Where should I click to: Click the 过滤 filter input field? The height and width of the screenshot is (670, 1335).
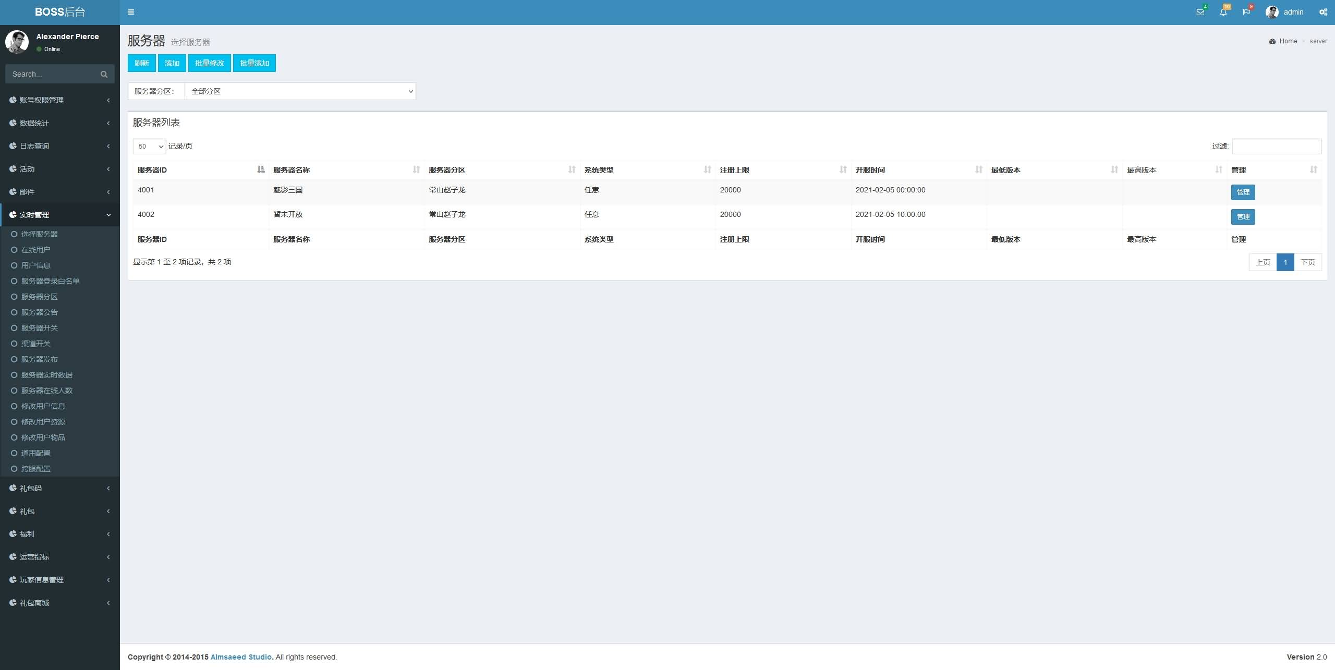pos(1276,146)
